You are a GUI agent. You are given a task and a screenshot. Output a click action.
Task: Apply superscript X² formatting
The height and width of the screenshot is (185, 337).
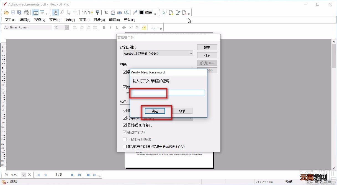point(131,27)
